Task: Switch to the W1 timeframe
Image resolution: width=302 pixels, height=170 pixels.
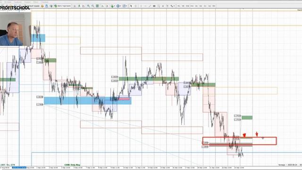Action: tap(210, 6)
